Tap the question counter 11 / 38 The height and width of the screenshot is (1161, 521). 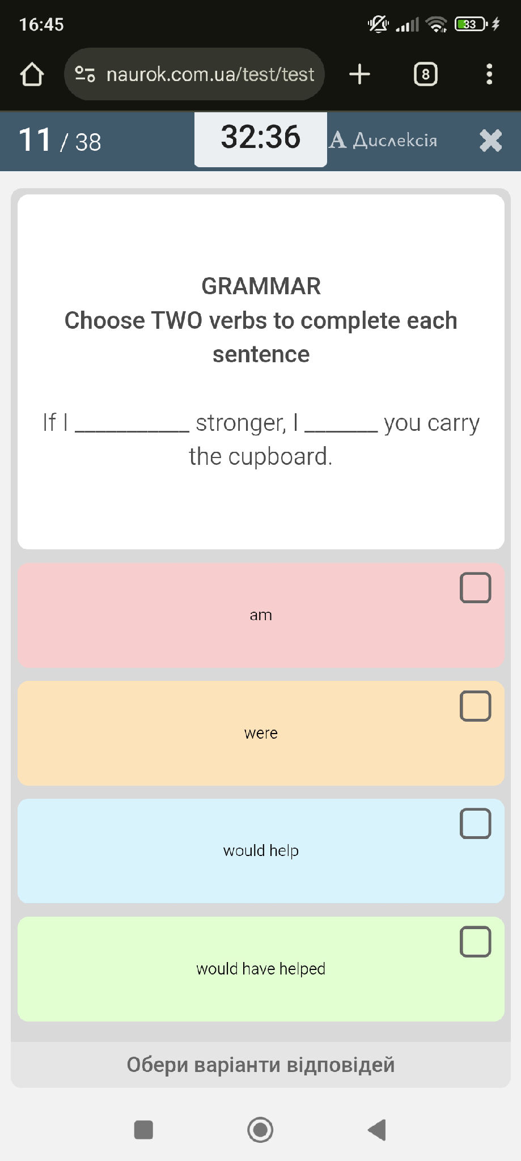tap(58, 141)
